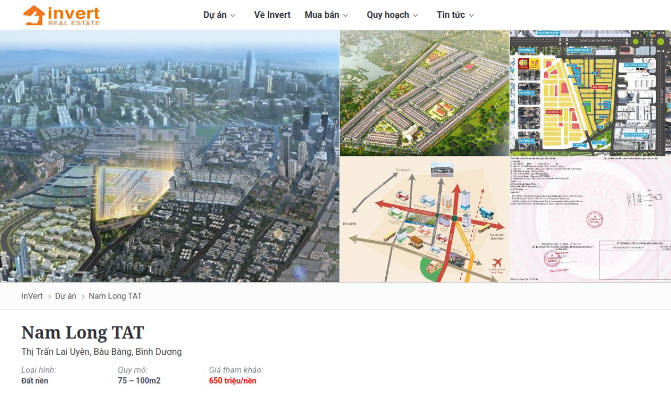Click the Giá tham khảo label
This screenshot has width=671, height=403.
236,370
